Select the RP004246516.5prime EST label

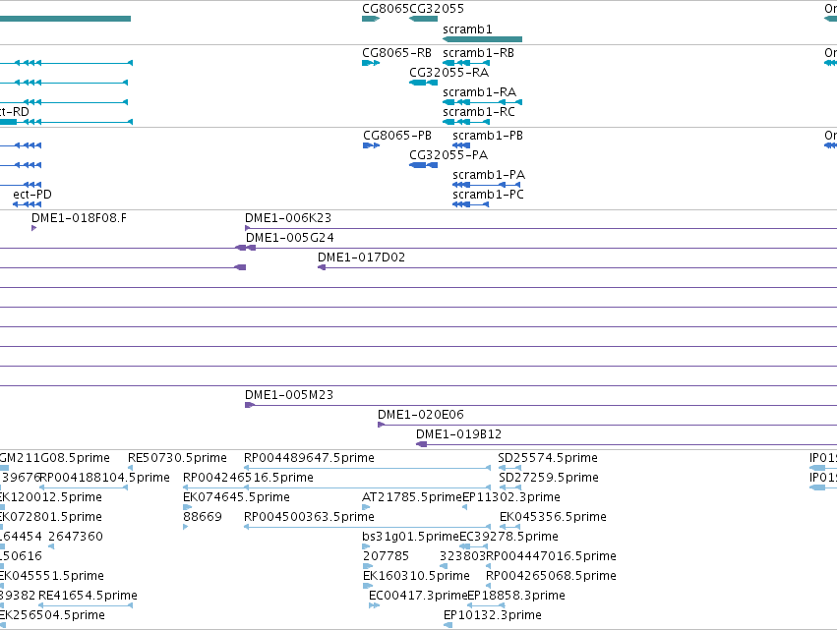(248, 478)
